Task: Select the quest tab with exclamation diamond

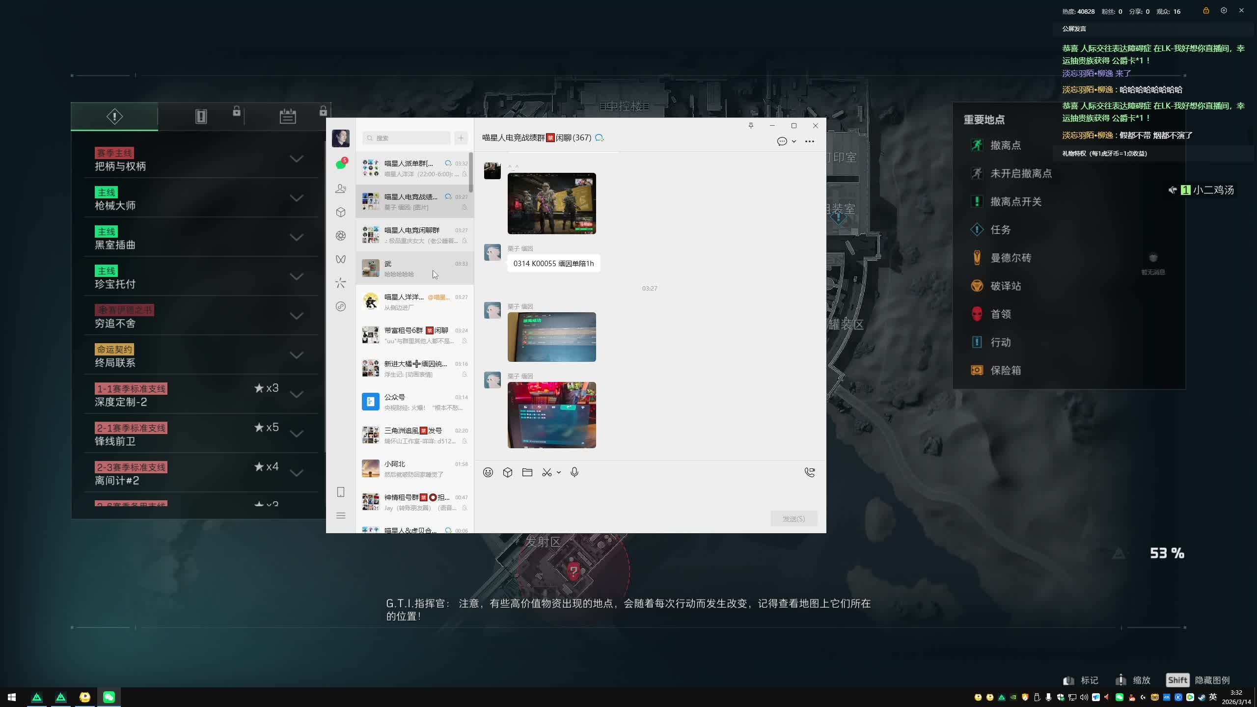Action: 114,116
